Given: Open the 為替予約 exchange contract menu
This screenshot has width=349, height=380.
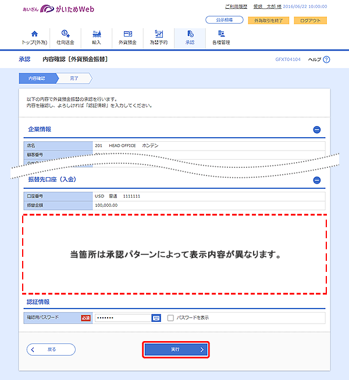Looking at the screenshot, I should 159,38.
